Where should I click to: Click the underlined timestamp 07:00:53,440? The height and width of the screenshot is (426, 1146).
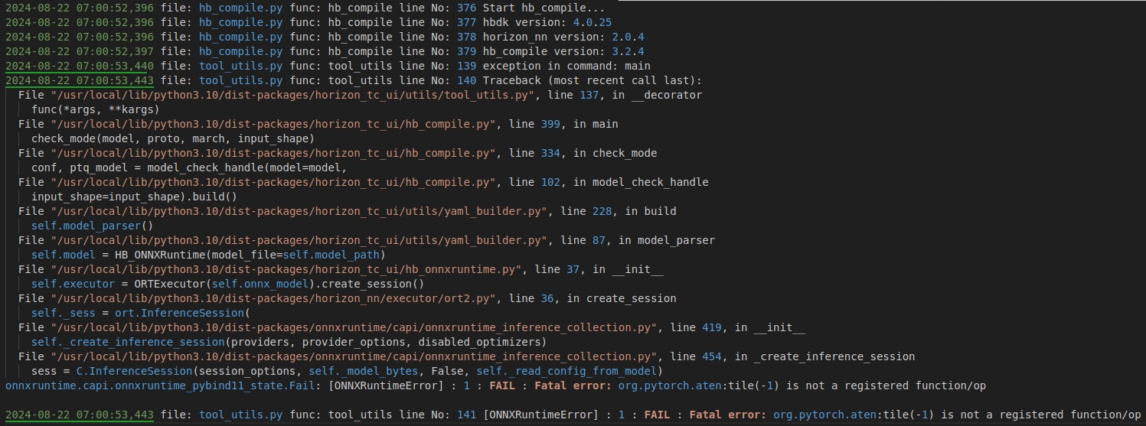coord(80,66)
